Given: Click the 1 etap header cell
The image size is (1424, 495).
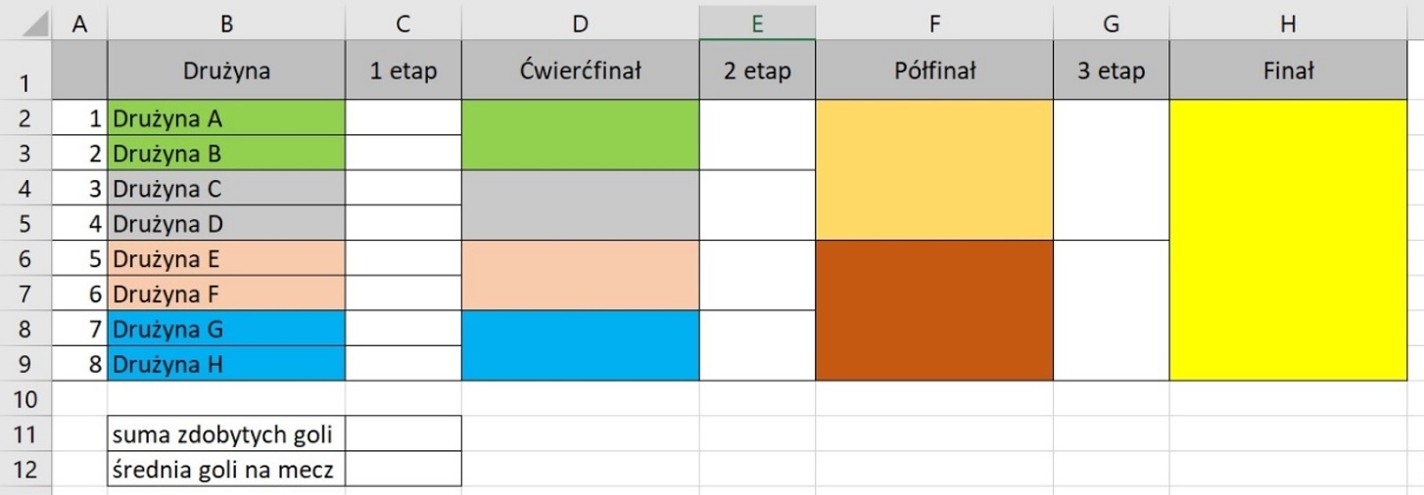Looking at the screenshot, I should click(403, 70).
